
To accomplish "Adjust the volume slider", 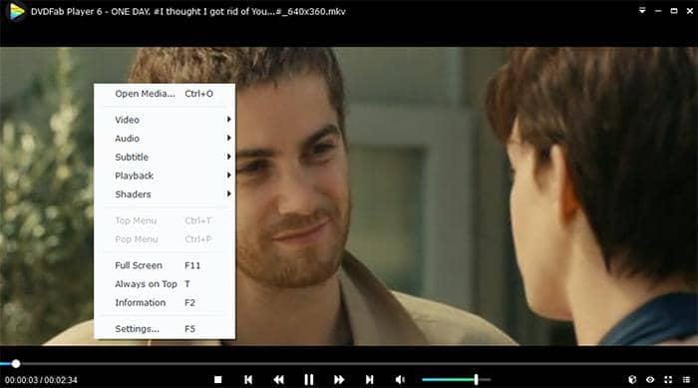I will coord(457,380).
